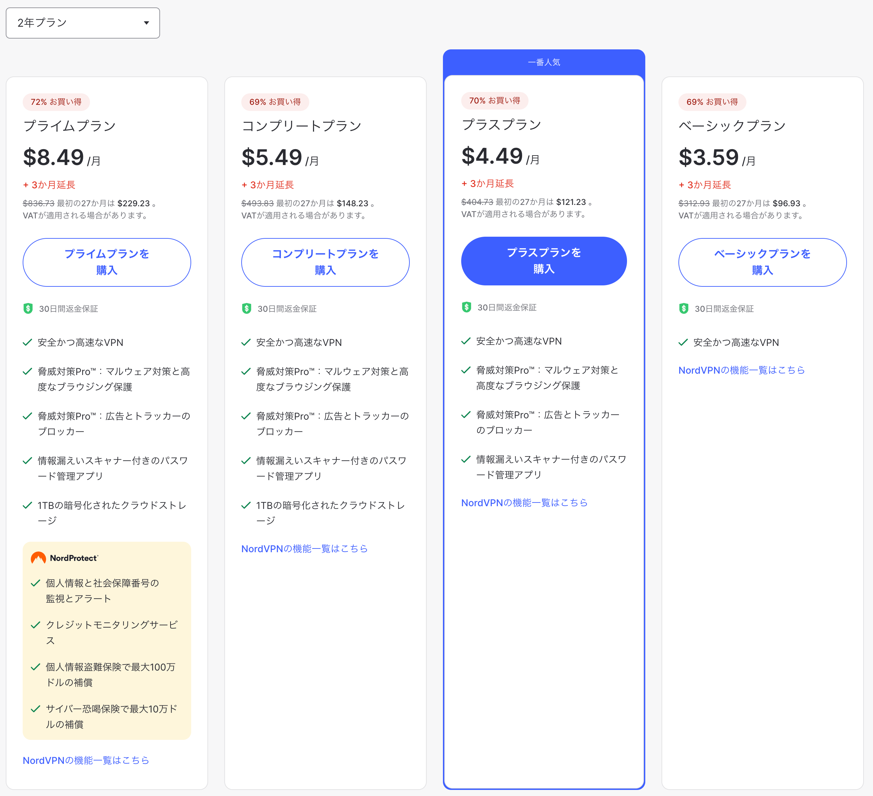Viewport: 873px width, 796px height.
Task: Click the checkmark beside 安全かつ高速なVPN in プライム card
Action: [27, 343]
